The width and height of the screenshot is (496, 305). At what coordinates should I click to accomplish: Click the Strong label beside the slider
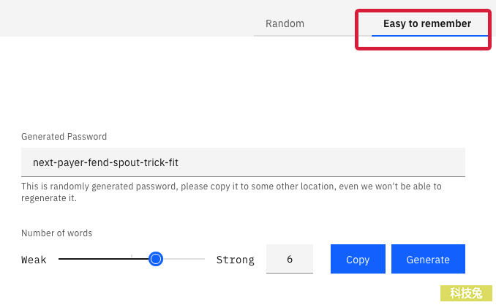pos(235,260)
